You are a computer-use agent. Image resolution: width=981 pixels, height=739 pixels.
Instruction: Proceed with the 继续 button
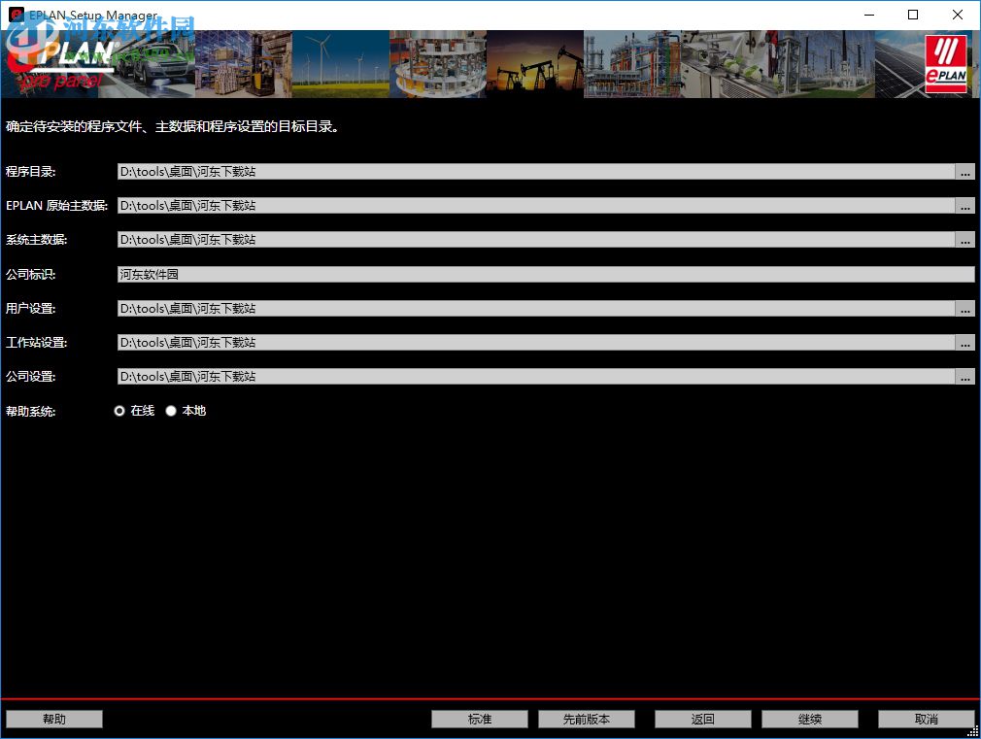[x=810, y=719]
